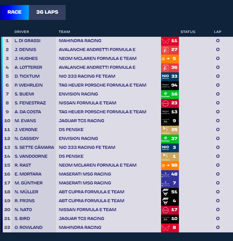Select driver J. HUGHES
The width and height of the screenshot is (233, 241).
pos(26,59)
